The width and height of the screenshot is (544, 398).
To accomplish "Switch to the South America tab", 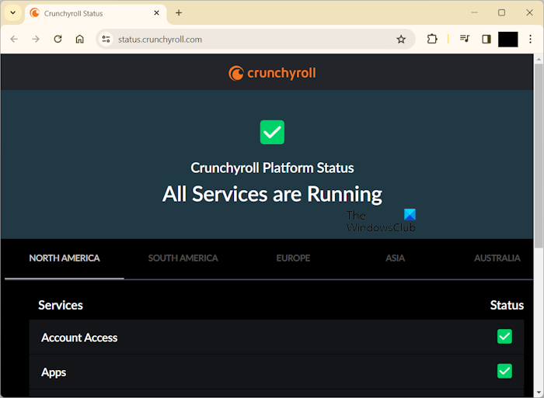I will [183, 258].
